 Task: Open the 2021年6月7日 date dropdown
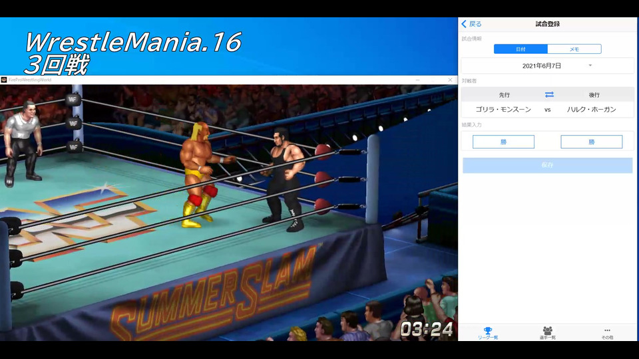547,66
